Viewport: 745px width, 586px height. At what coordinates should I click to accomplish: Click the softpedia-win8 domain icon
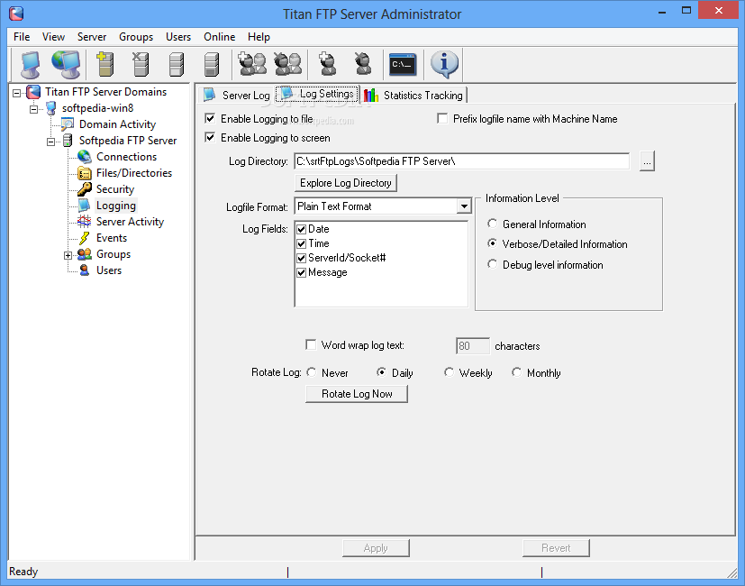tap(50, 108)
